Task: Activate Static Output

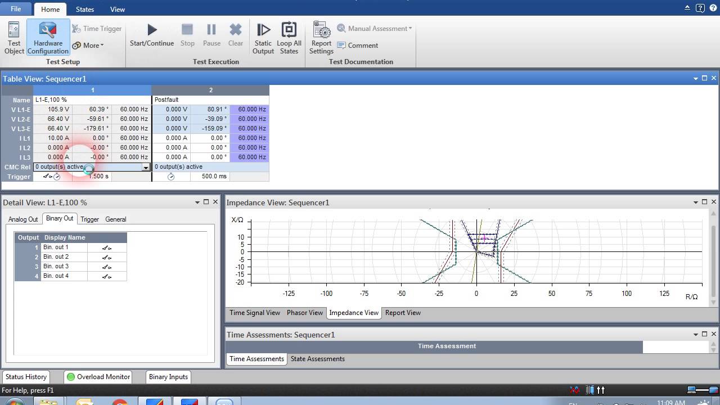Action: point(263,38)
